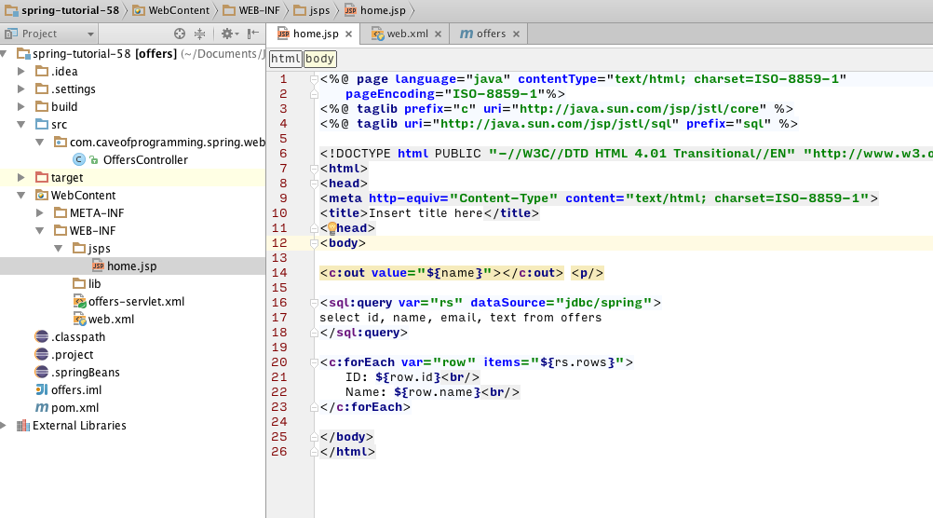Click the scroll from source target icon

click(x=179, y=34)
